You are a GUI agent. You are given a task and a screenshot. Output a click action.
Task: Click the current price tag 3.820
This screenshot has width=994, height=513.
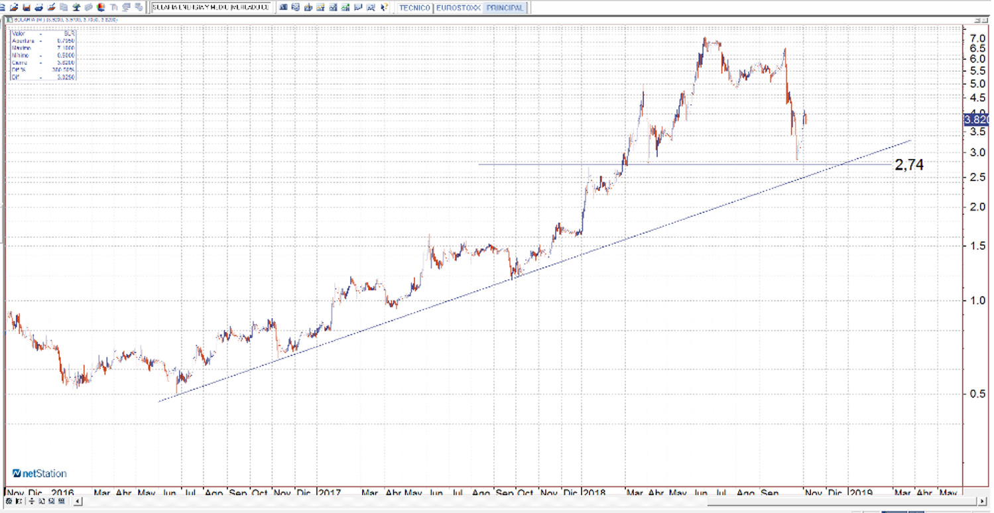click(977, 119)
